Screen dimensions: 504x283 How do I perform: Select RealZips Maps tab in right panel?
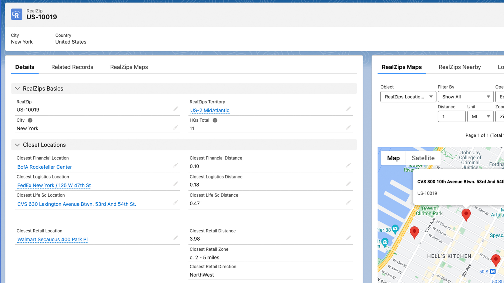click(402, 67)
